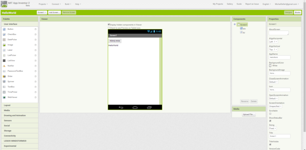306x150 pixels.
Task: Enable the Scrollable checkbox
Action: pyautogui.click(x=270, y=113)
